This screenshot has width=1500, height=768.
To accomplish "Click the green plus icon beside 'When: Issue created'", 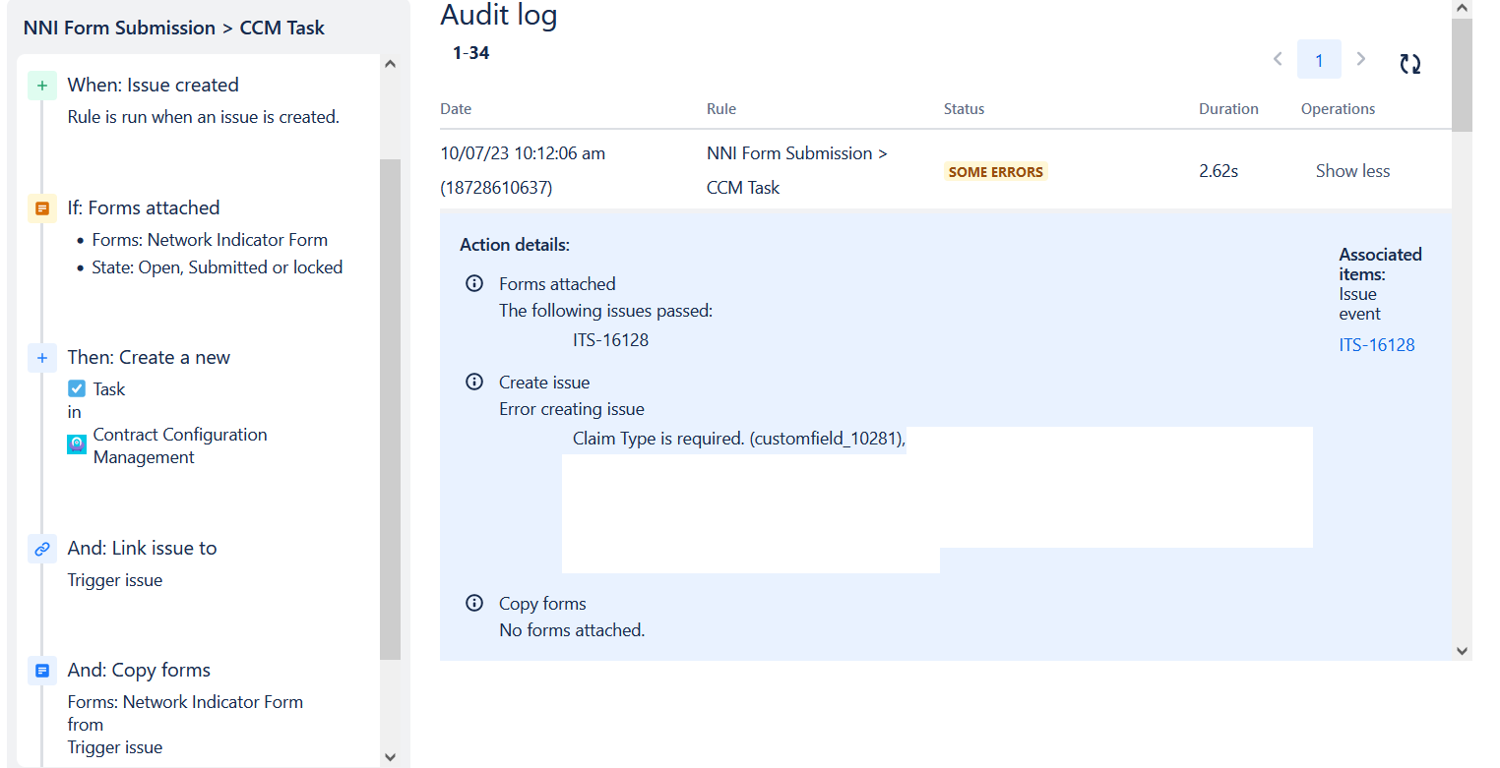I will coord(42,86).
